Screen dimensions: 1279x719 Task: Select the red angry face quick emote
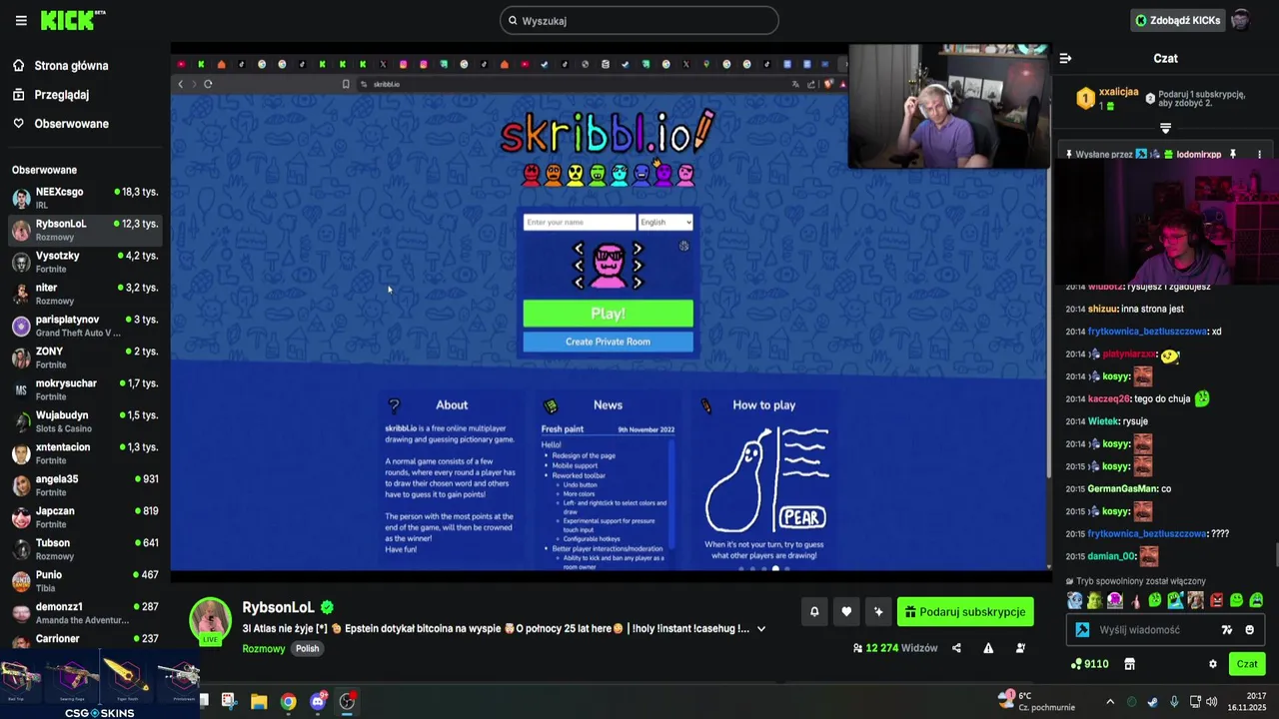(1216, 600)
